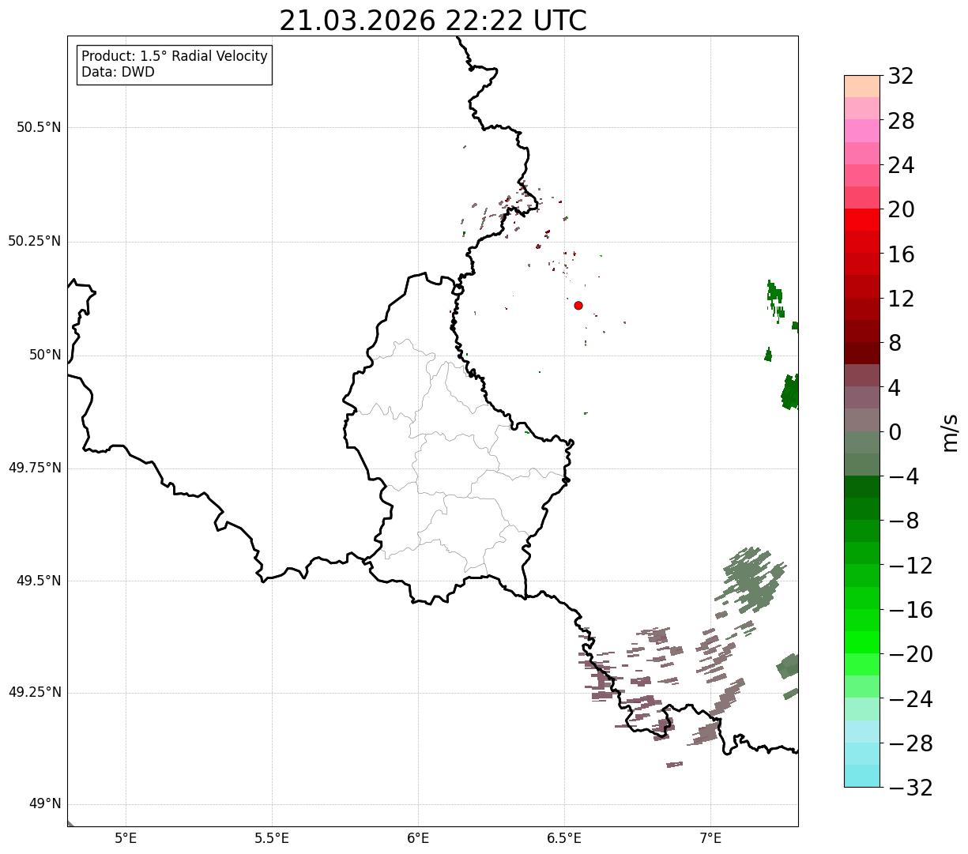The height and width of the screenshot is (854, 968).
Task: Click the colorbar tick label −24
Action: pyautogui.click(x=910, y=699)
